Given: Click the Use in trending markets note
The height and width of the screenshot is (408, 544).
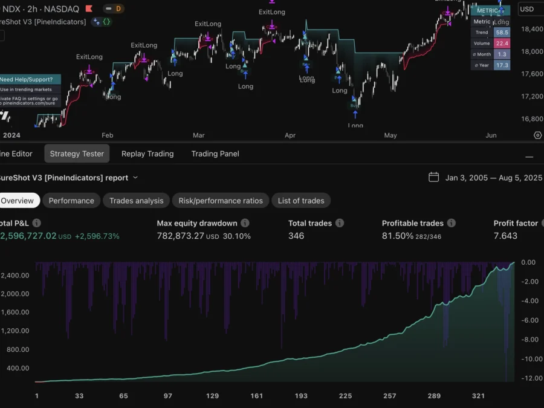Looking at the screenshot, I should (x=30, y=89).
